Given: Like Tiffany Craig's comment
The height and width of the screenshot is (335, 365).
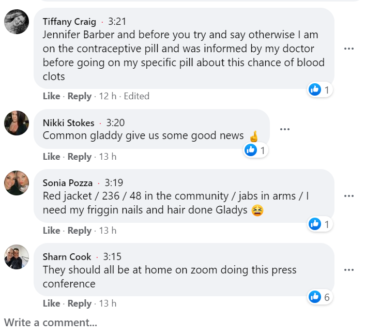Looking at the screenshot, I should [51, 96].
